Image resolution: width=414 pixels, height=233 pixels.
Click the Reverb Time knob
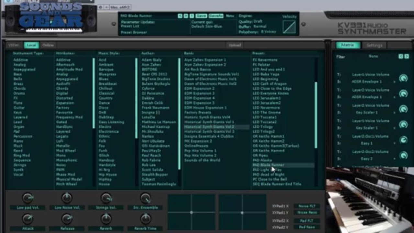(x=145, y=219)
